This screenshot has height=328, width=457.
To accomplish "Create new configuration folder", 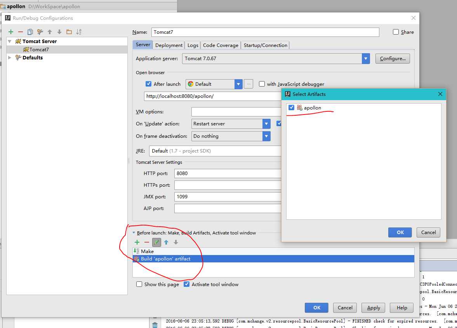I will [69, 32].
